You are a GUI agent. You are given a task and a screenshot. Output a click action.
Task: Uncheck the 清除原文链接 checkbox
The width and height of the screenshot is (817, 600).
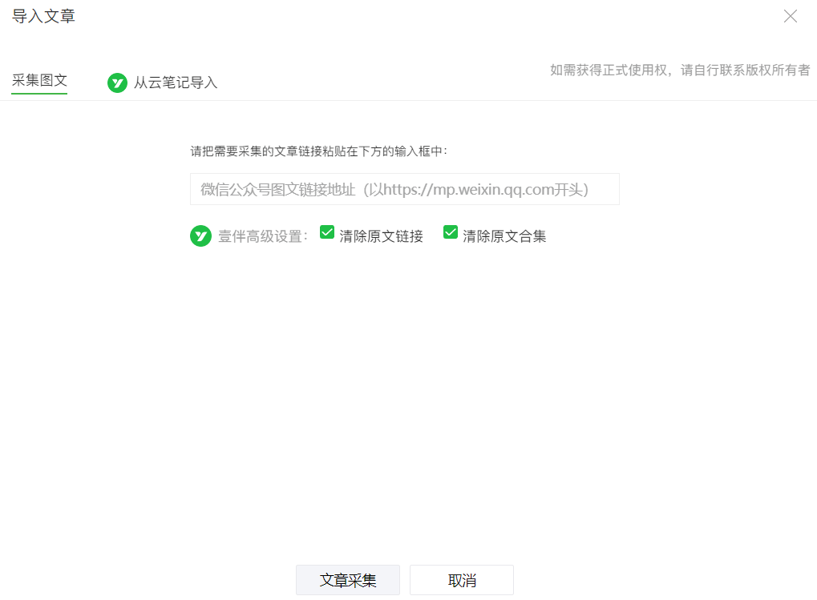pyautogui.click(x=327, y=232)
